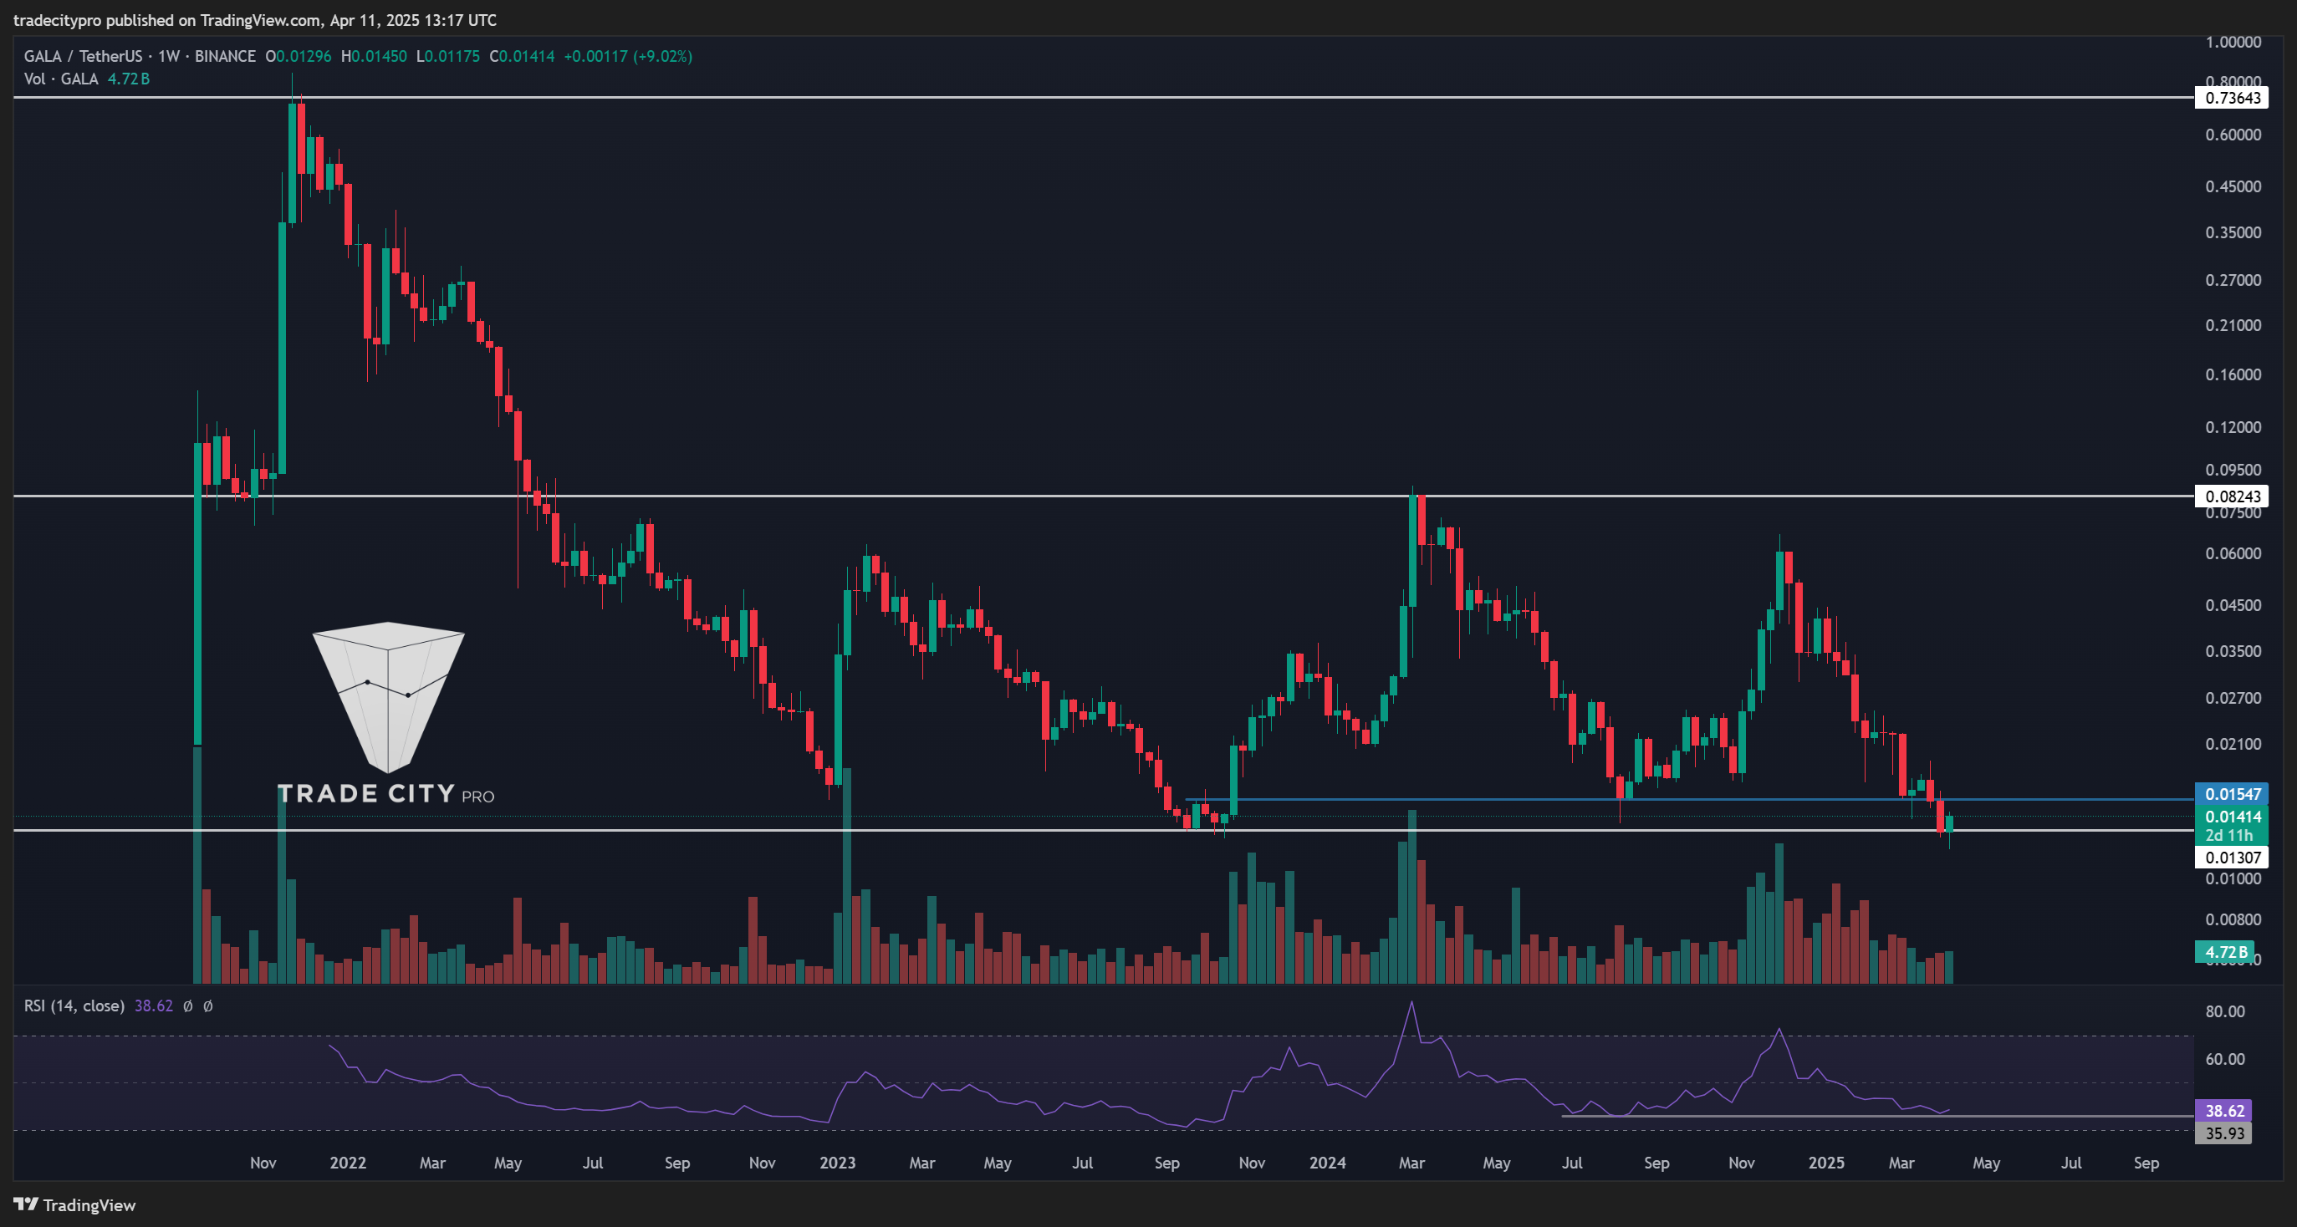
Task: Select the white horizontal line at 0.73643
Action: tap(1103, 97)
